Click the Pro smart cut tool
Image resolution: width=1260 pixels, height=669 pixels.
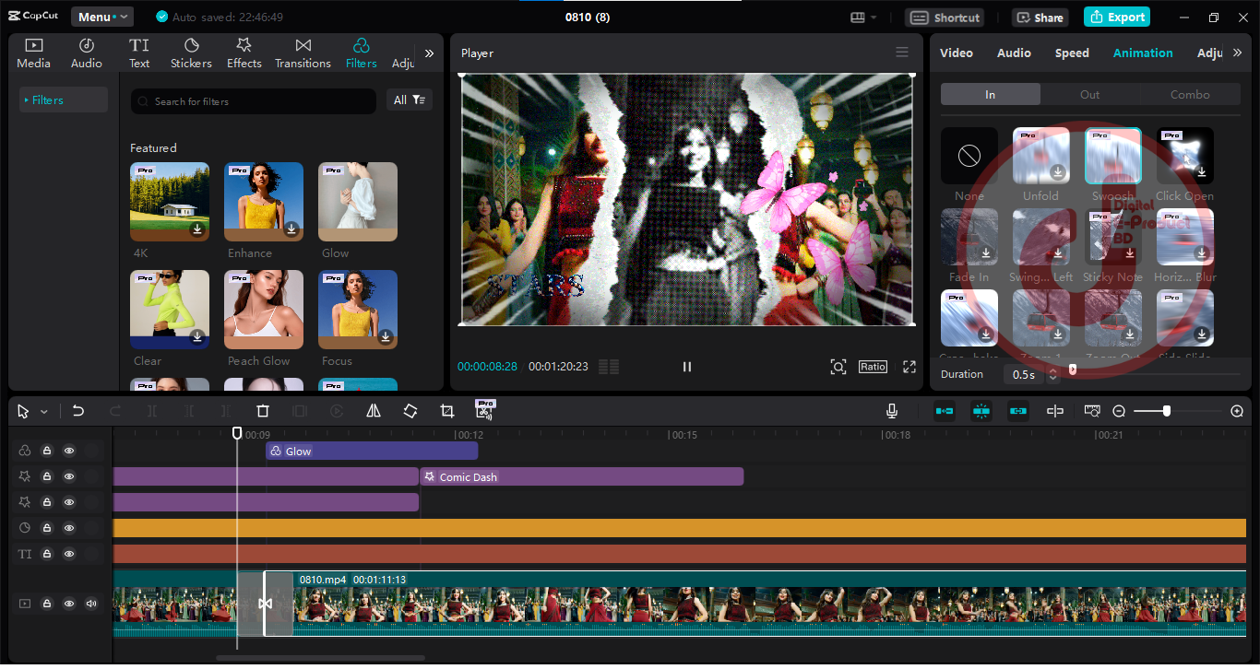pyautogui.click(x=485, y=409)
